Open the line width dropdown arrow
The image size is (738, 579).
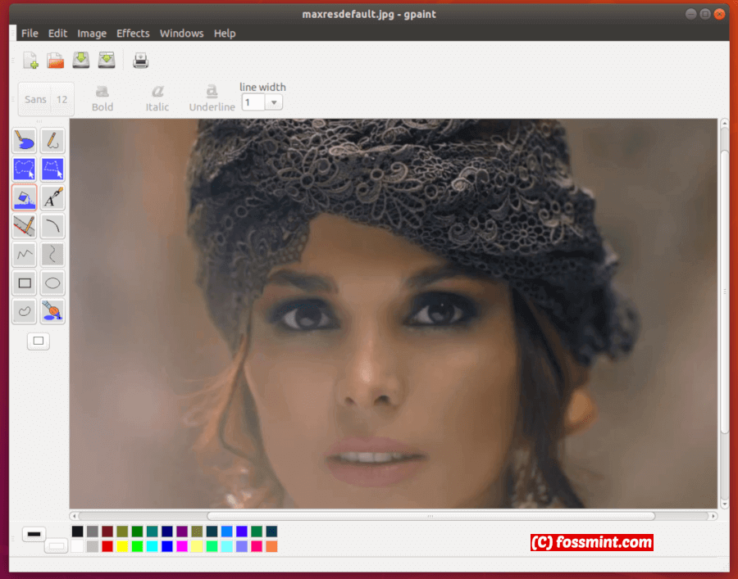pyautogui.click(x=273, y=102)
